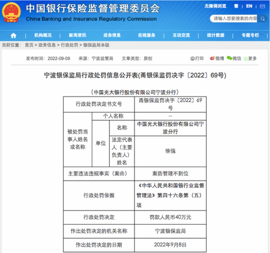Screen dimensions: 270x253
Task: Open the 在线服务 nav menu
Action: pos(147,35)
